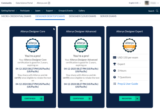160x109 pixels.
Task: Expand the Getting Started menu
Action: coord(9,11)
